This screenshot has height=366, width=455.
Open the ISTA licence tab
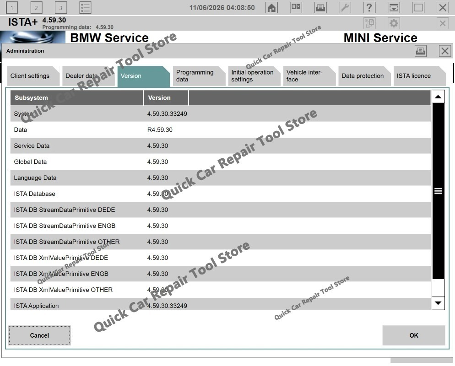[x=419, y=76]
